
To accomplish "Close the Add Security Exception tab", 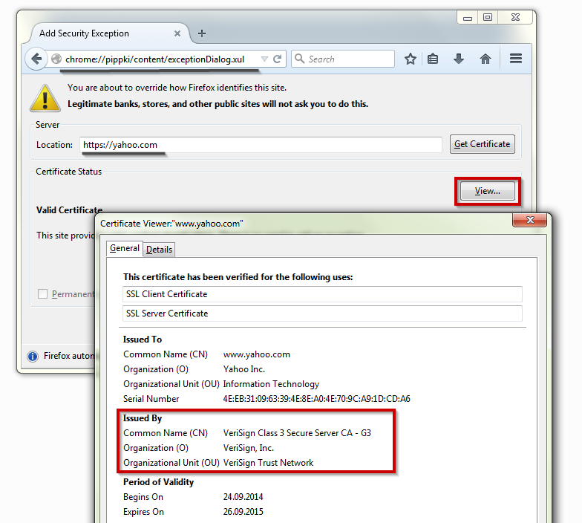I will click(177, 33).
